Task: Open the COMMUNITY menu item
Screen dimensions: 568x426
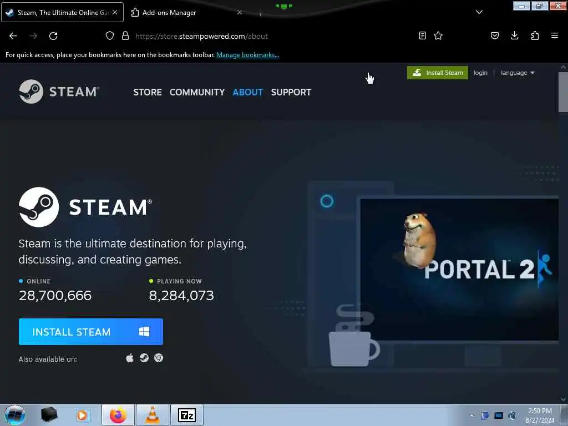Action: coord(197,92)
